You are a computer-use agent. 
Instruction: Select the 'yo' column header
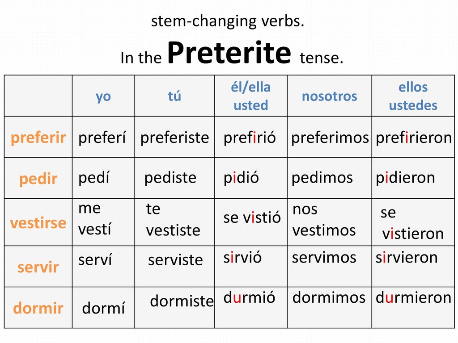pyautogui.click(x=103, y=97)
